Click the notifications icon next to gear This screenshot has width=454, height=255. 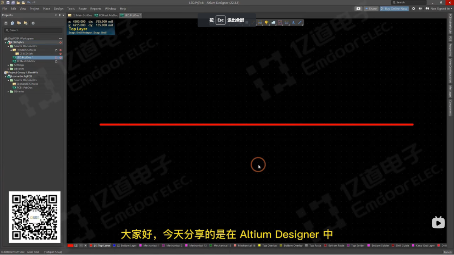[420, 8]
